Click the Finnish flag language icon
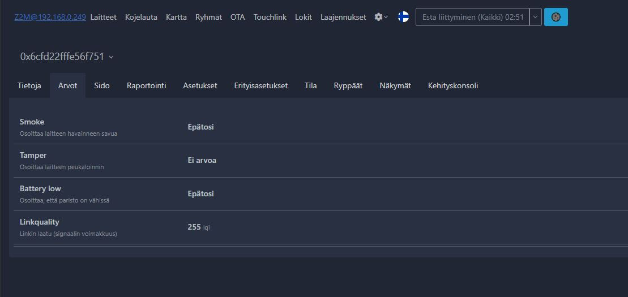This screenshot has height=297, width=628. (403, 17)
